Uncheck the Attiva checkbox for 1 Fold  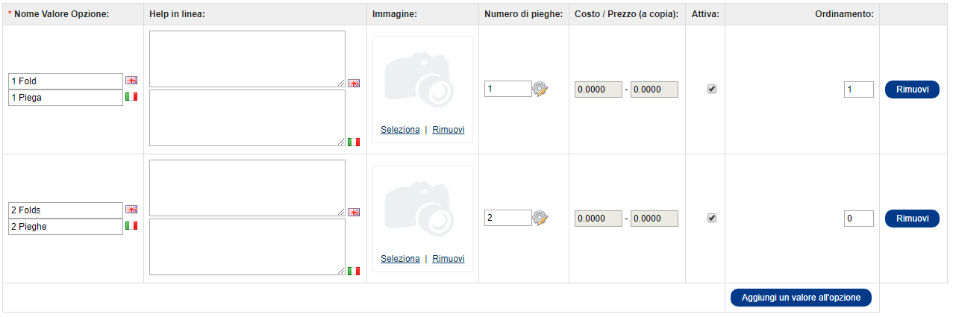[712, 89]
